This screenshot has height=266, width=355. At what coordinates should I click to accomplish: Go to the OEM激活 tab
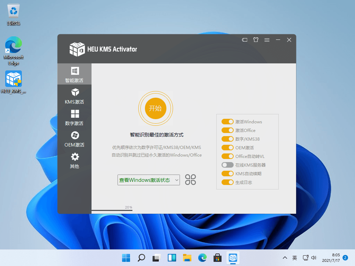click(74, 139)
